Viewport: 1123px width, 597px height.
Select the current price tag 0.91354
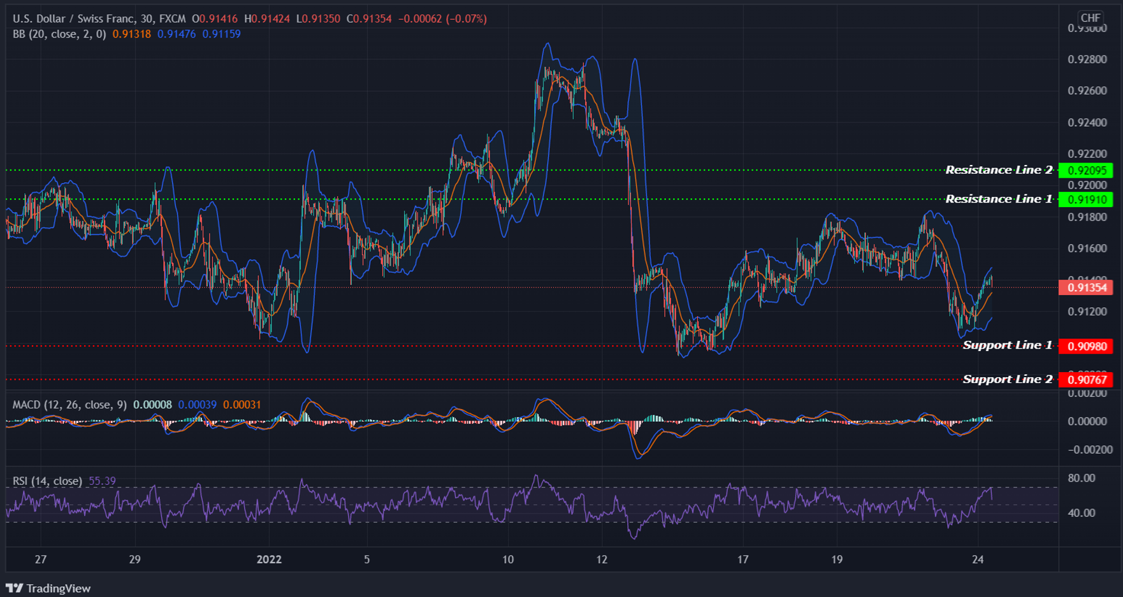1087,288
